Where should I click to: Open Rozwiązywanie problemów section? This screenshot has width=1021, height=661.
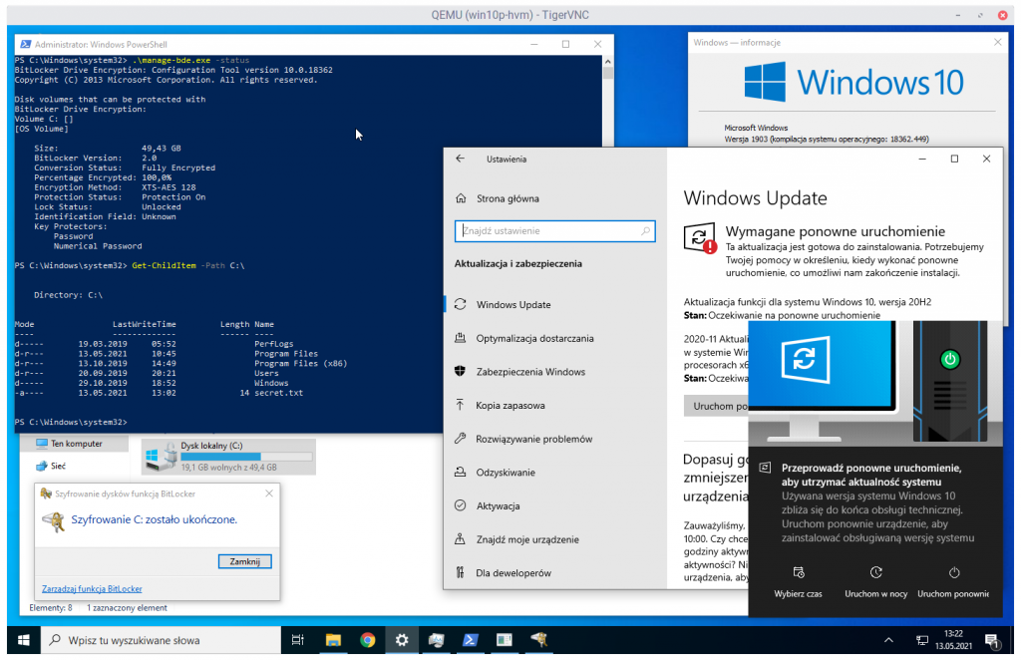click(534, 439)
